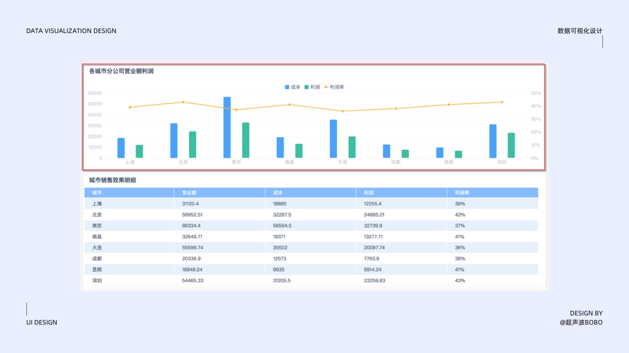Click the 营业额 column header

point(220,193)
